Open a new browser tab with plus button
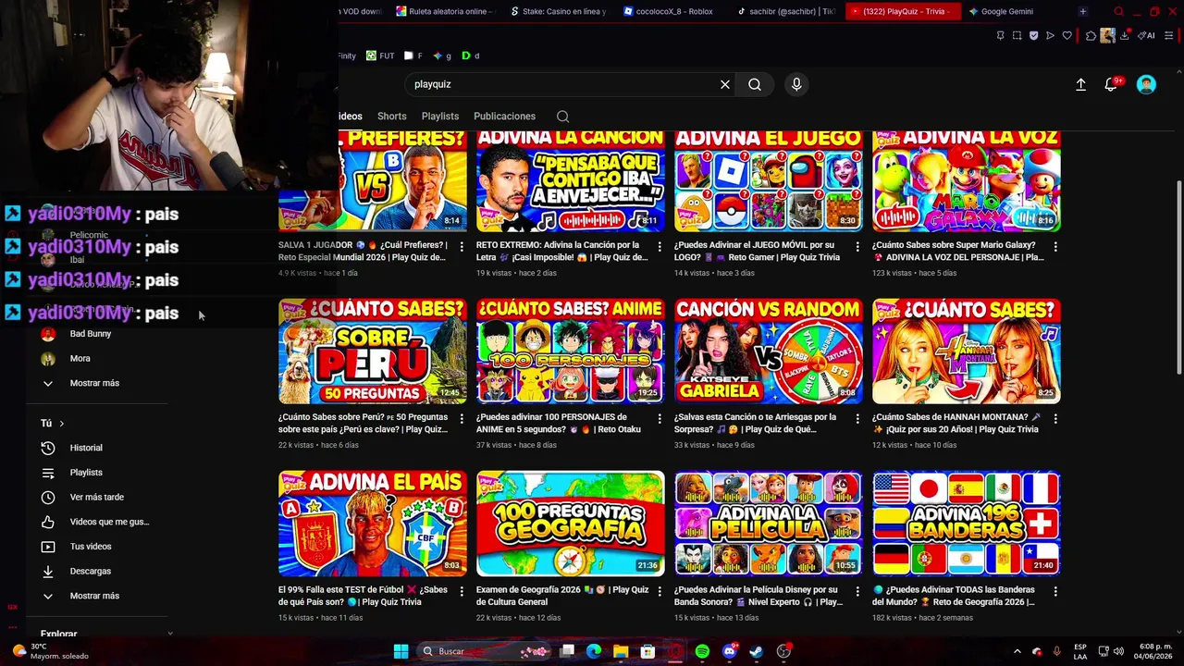The width and height of the screenshot is (1184, 666). (x=1082, y=11)
